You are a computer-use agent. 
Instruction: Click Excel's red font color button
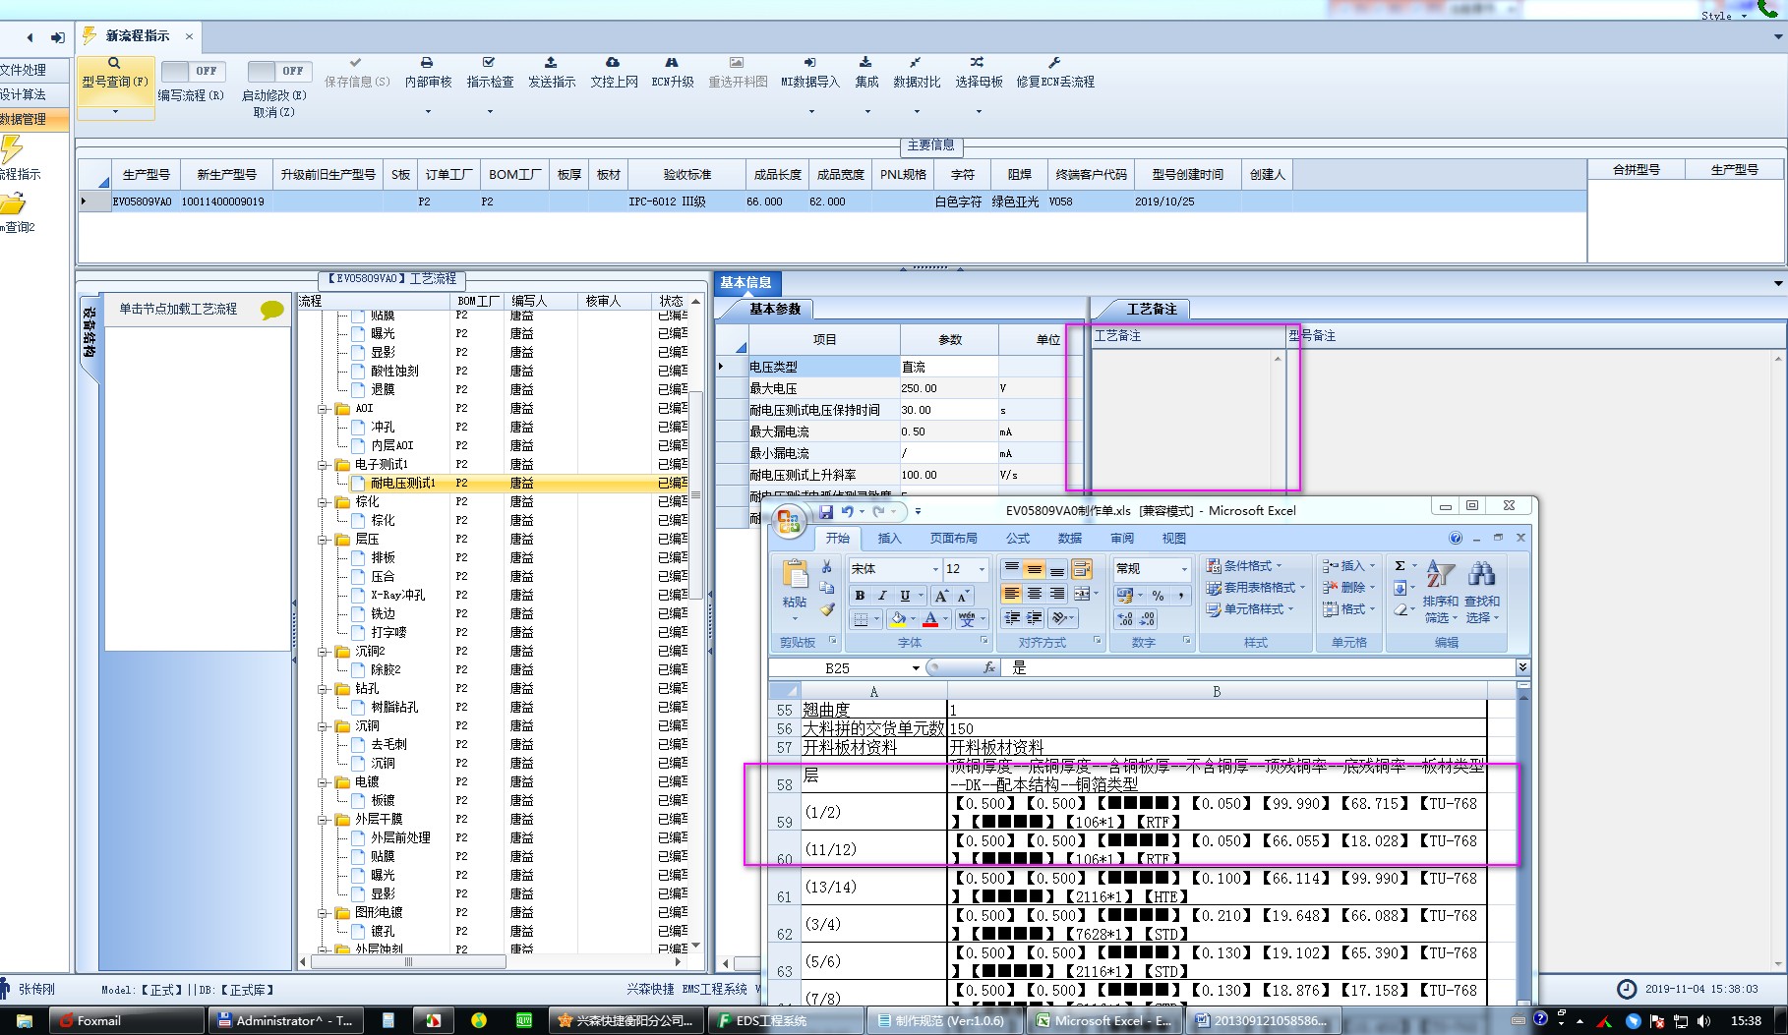pos(929,619)
